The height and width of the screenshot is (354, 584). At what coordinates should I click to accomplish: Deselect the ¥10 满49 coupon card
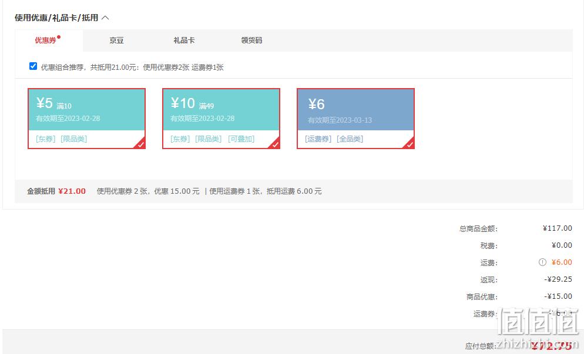click(221, 119)
